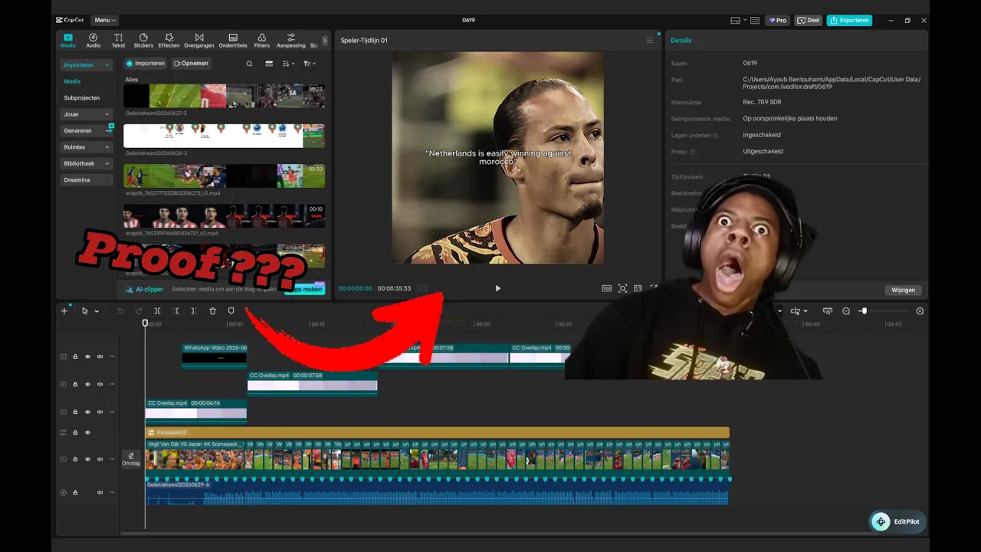Select the Details tab
Viewport: 981px width, 552px height.
[x=681, y=41]
